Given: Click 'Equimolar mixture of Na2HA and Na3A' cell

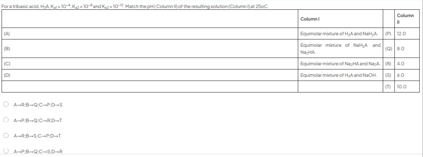Looking at the screenshot, I should coord(340,64).
